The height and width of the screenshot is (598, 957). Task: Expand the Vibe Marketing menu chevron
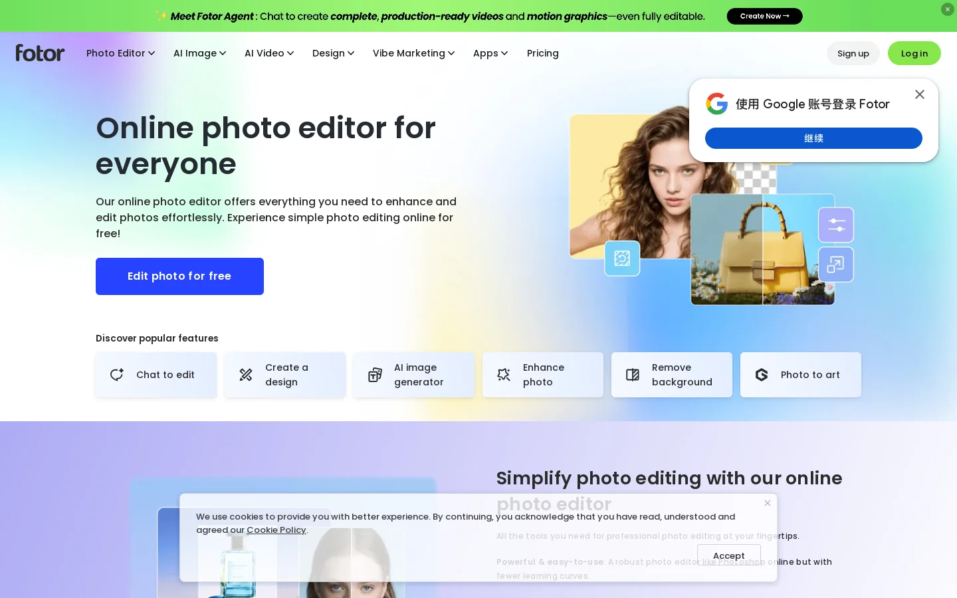451,53
